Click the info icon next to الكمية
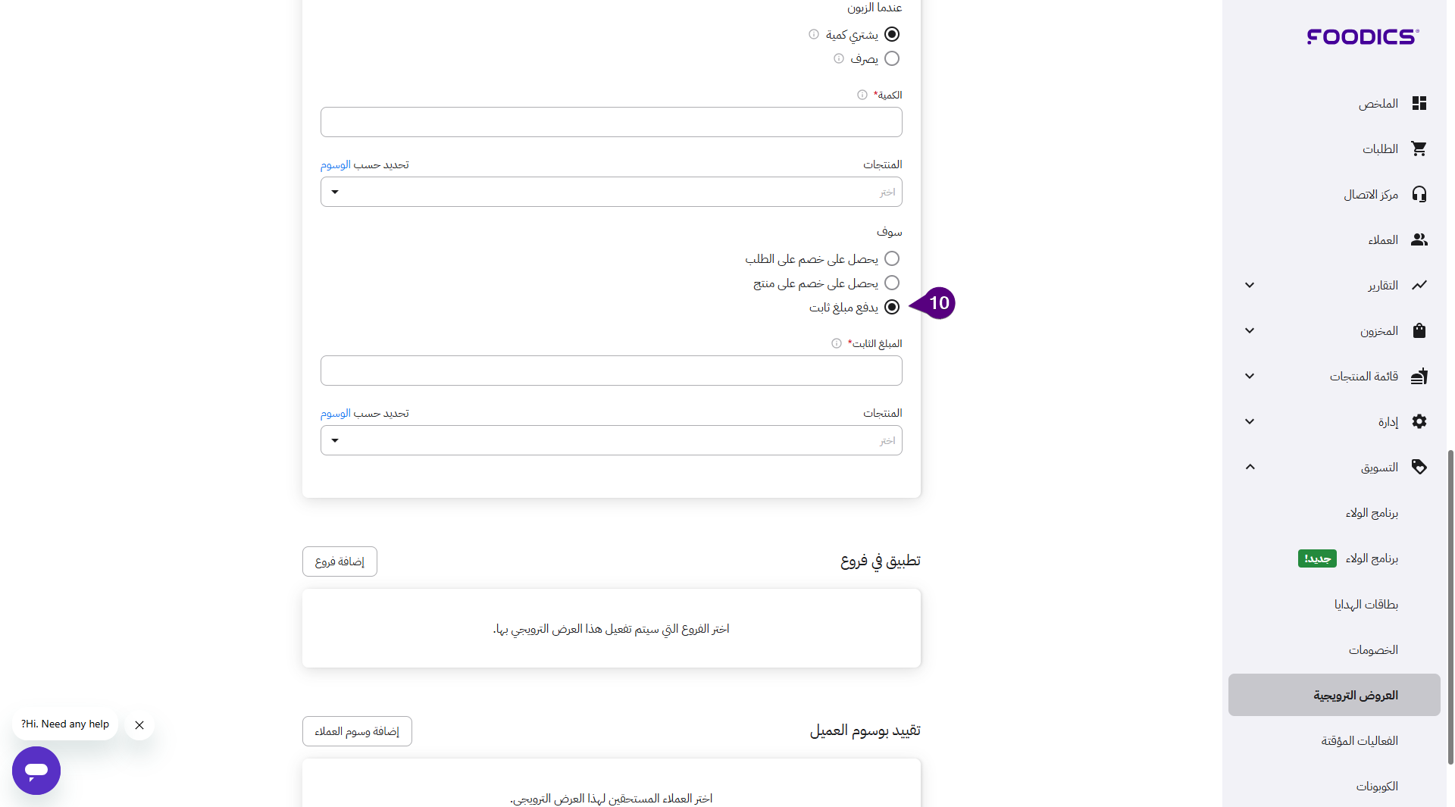Screen dimensions: 1455x807 pyautogui.click(x=862, y=95)
